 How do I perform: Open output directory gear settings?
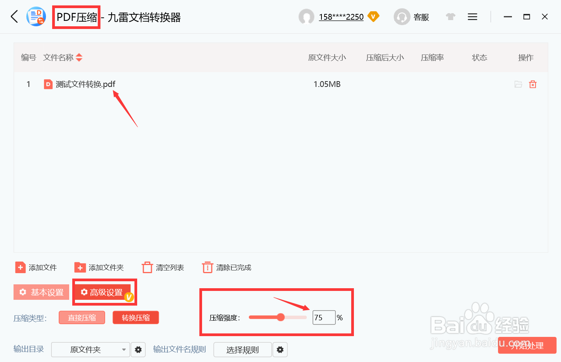coord(138,350)
